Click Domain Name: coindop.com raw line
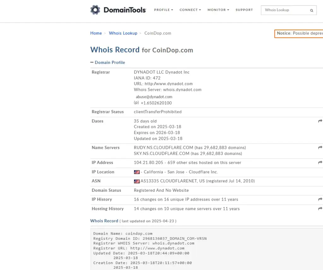 [123, 233]
